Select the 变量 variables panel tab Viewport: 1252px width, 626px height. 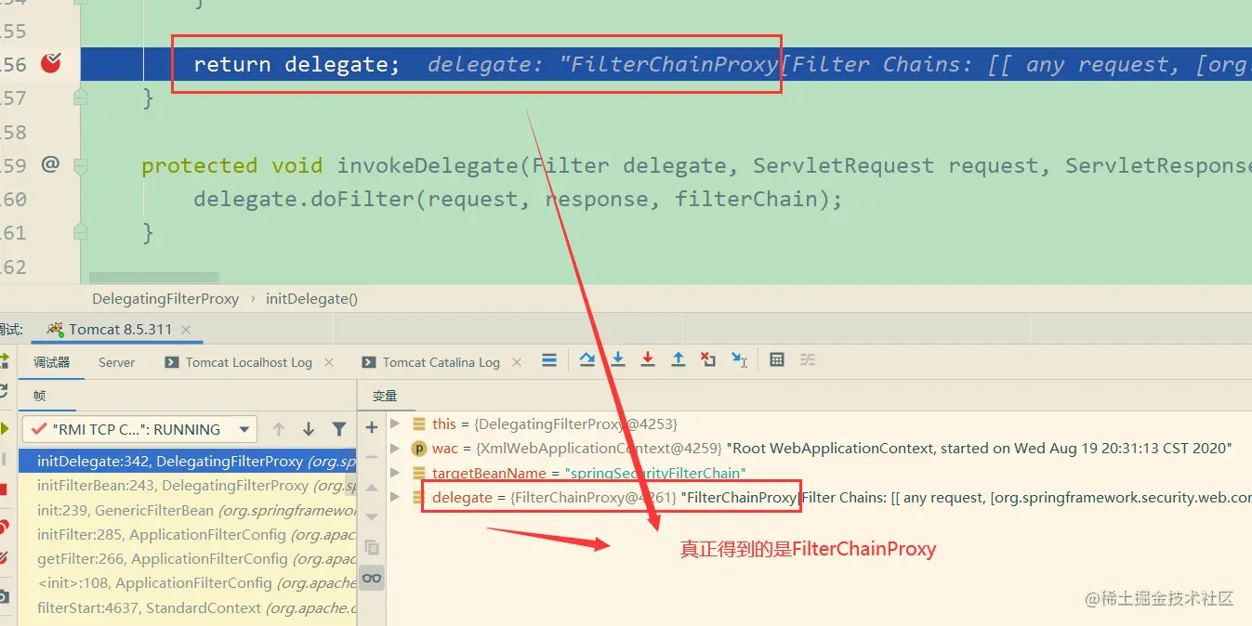pyautogui.click(x=384, y=396)
